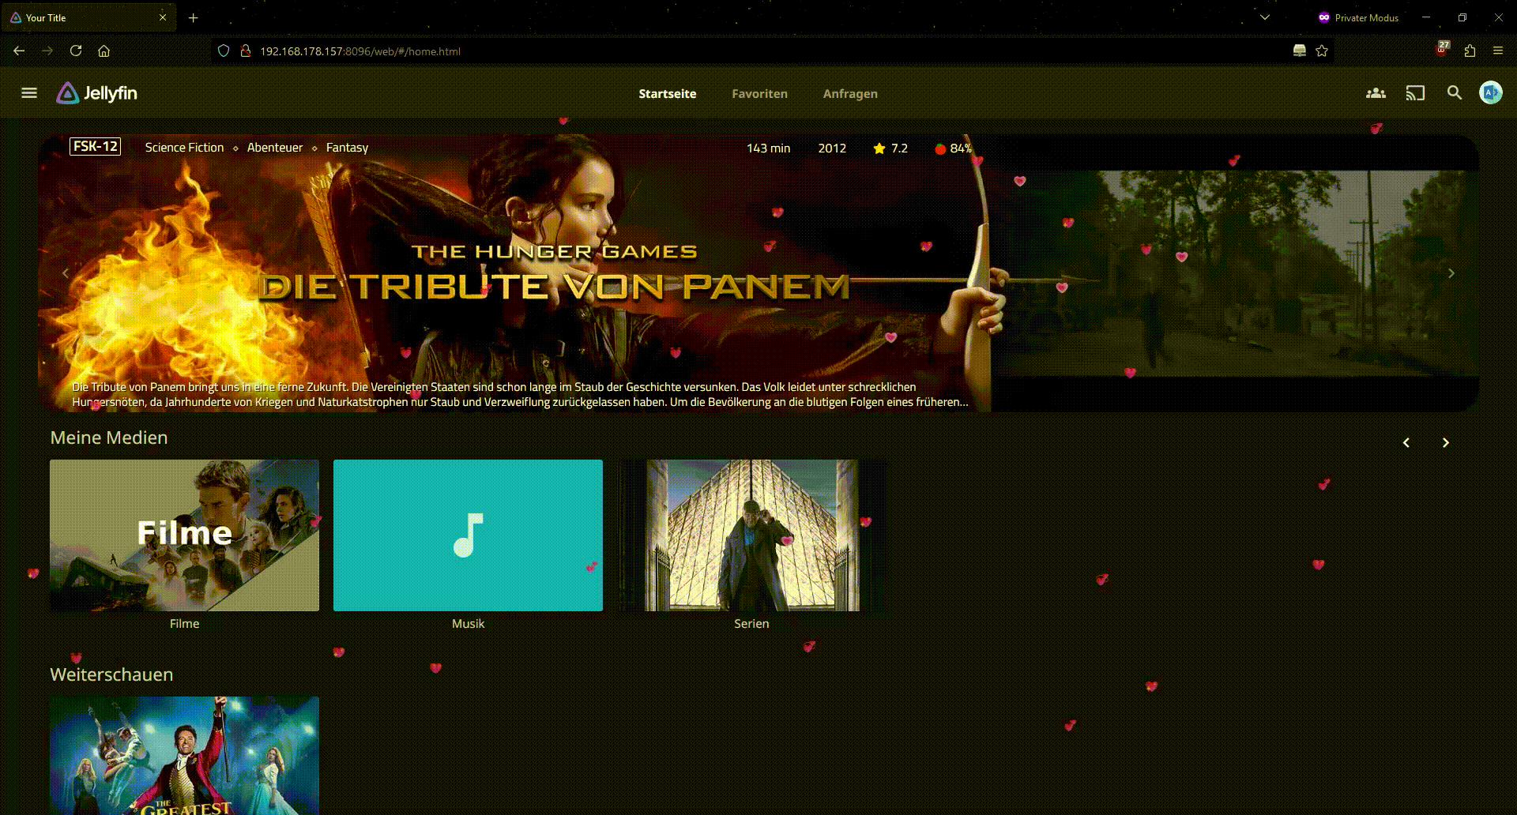1517x815 pixels.
Task: Open the Filme library card
Action: (x=184, y=535)
